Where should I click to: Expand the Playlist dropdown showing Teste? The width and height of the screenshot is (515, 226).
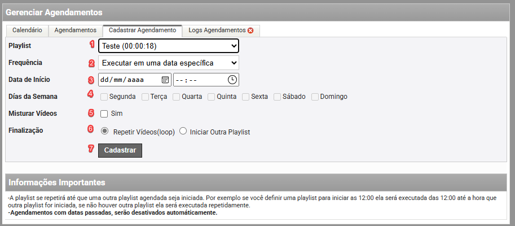pos(168,46)
